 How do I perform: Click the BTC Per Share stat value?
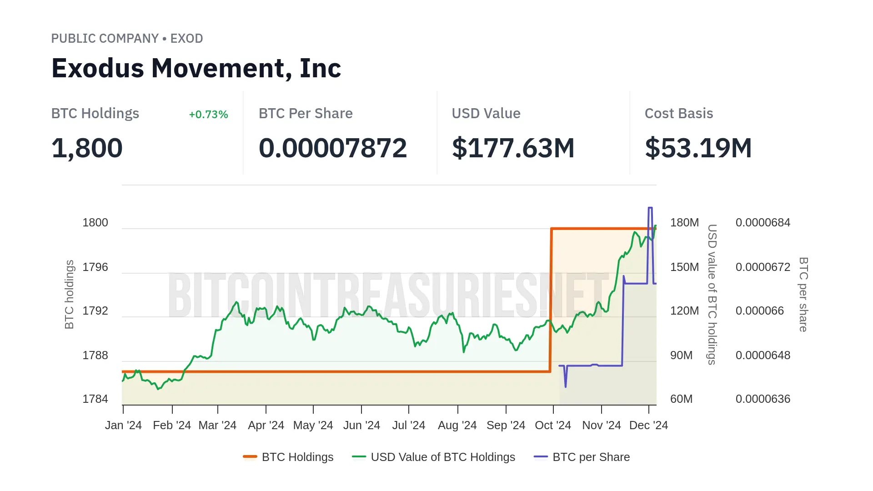coord(332,148)
